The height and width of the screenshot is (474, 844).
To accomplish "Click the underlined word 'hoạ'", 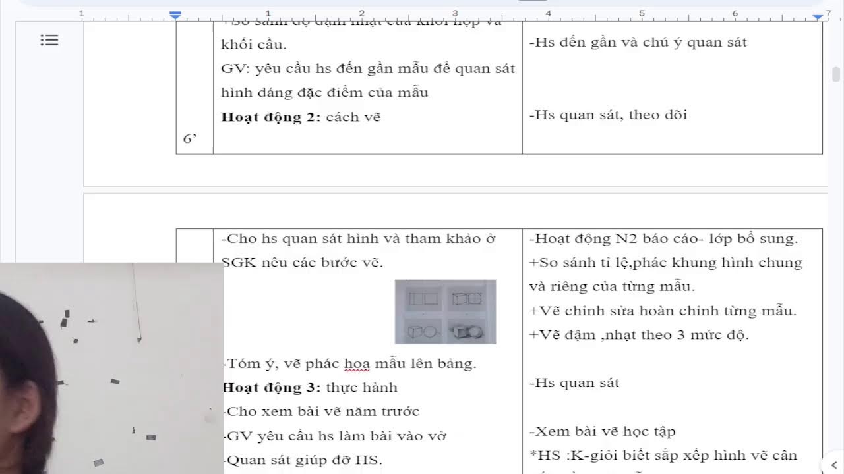I will (x=357, y=363).
